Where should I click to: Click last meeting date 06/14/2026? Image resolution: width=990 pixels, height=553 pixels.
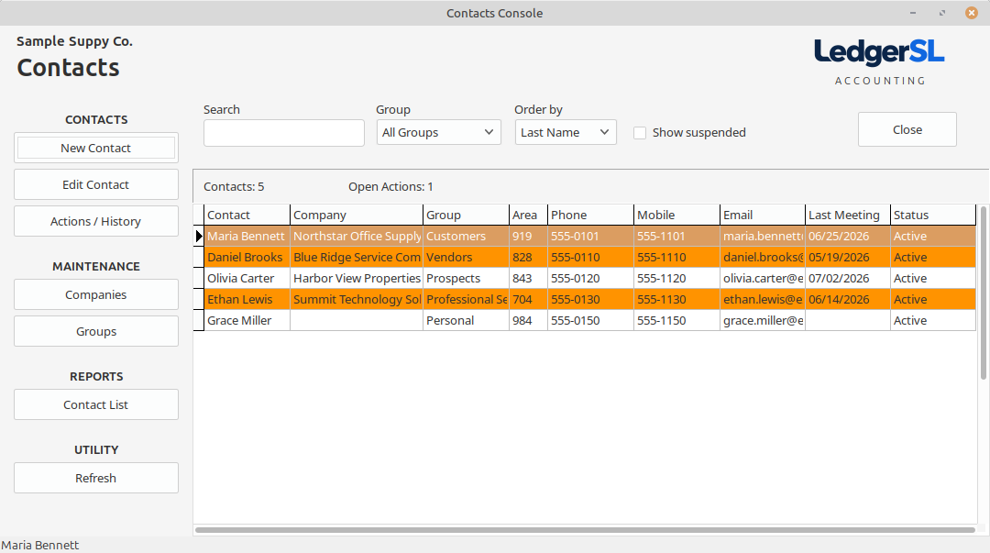pyautogui.click(x=848, y=300)
